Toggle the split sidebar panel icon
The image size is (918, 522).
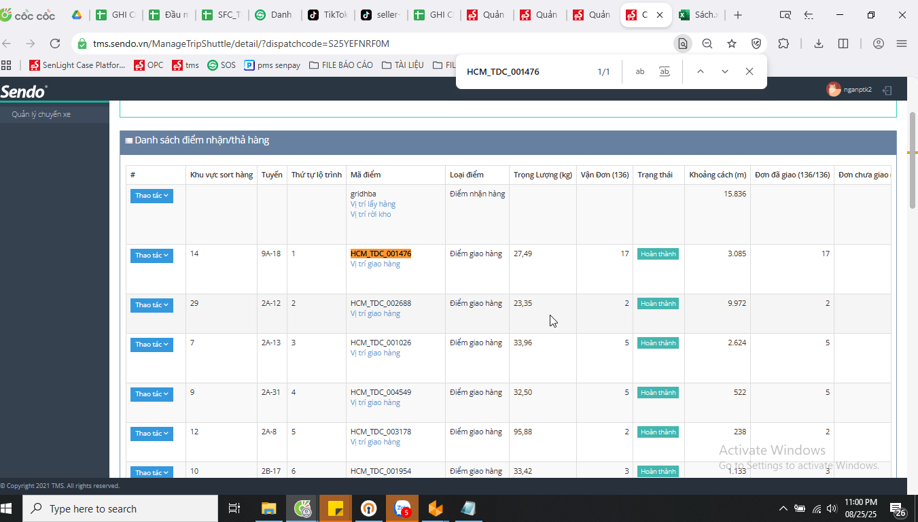[843, 43]
